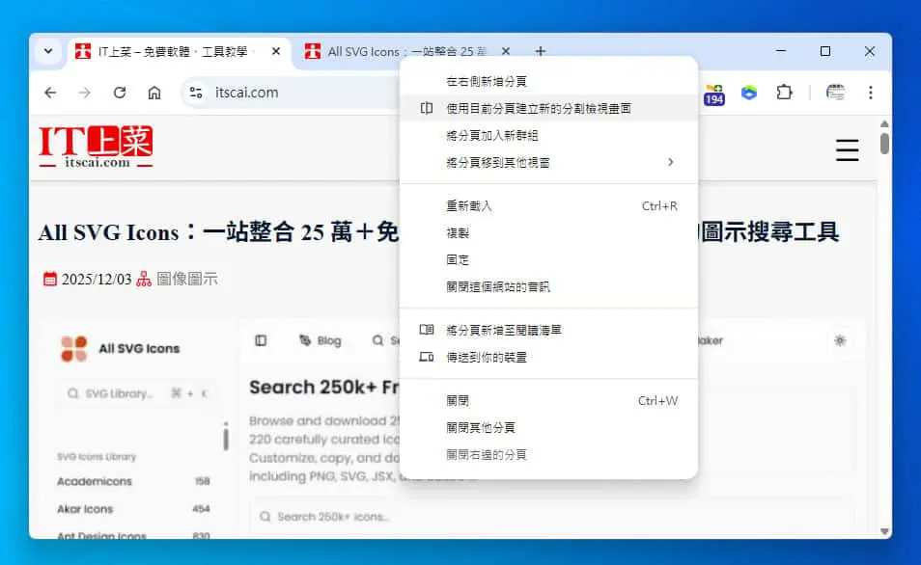
Task: Reload page with toolbar refresh icon
Action: point(120,93)
